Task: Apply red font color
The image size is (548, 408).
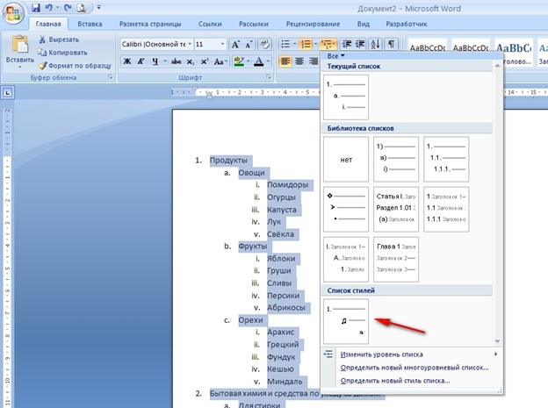Action: [x=258, y=61]
